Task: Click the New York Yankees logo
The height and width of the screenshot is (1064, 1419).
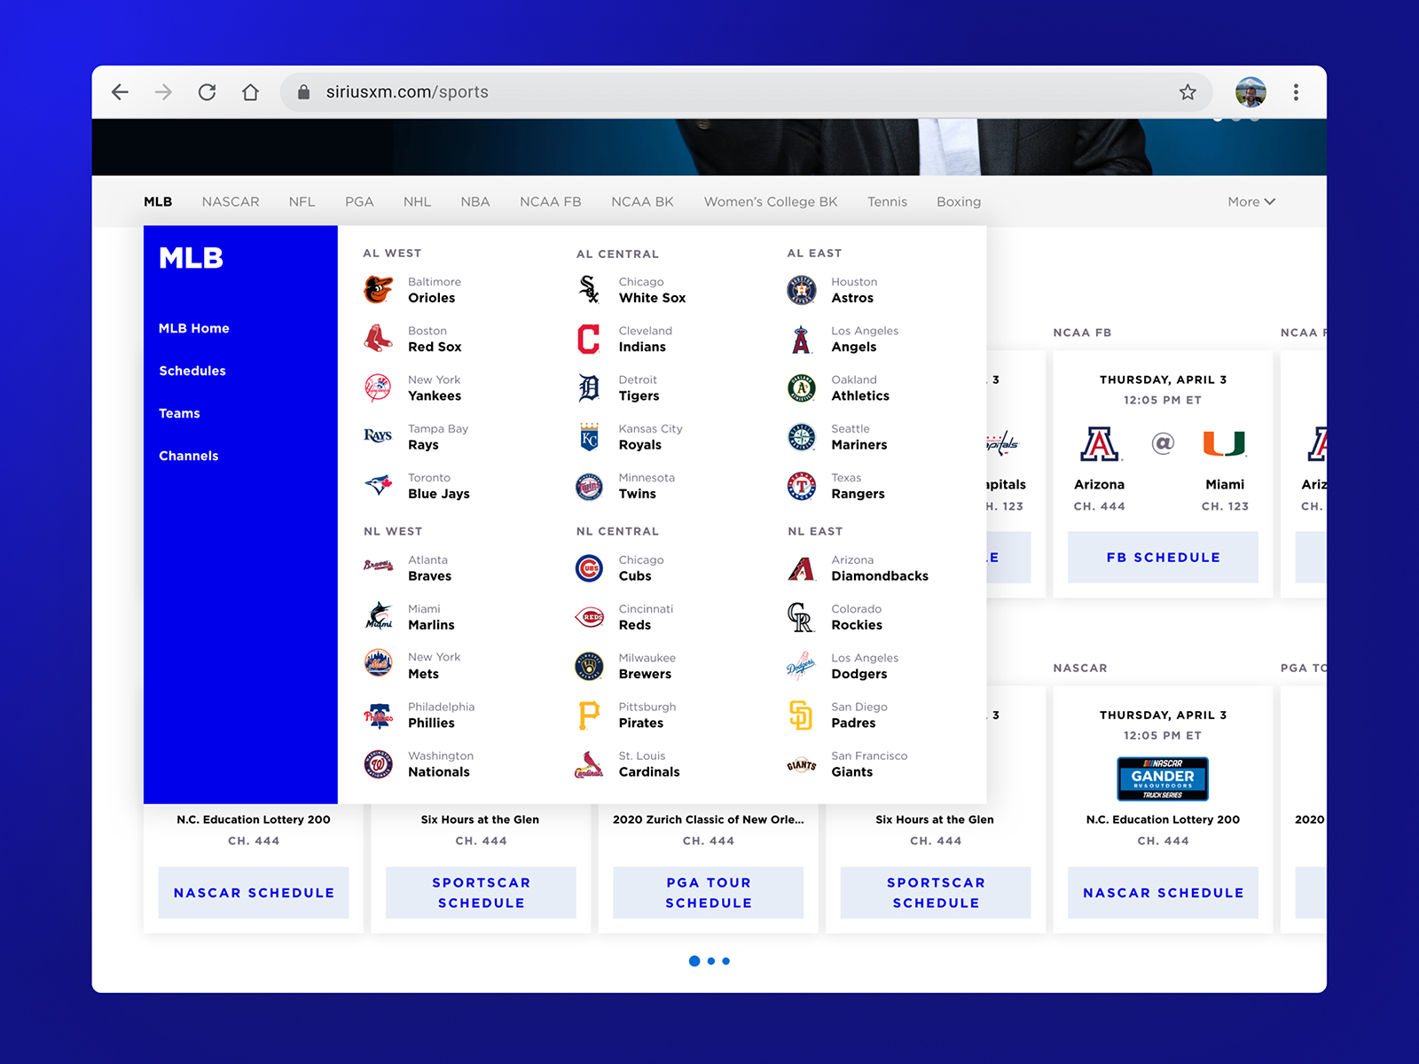Action: coord(379,387)
